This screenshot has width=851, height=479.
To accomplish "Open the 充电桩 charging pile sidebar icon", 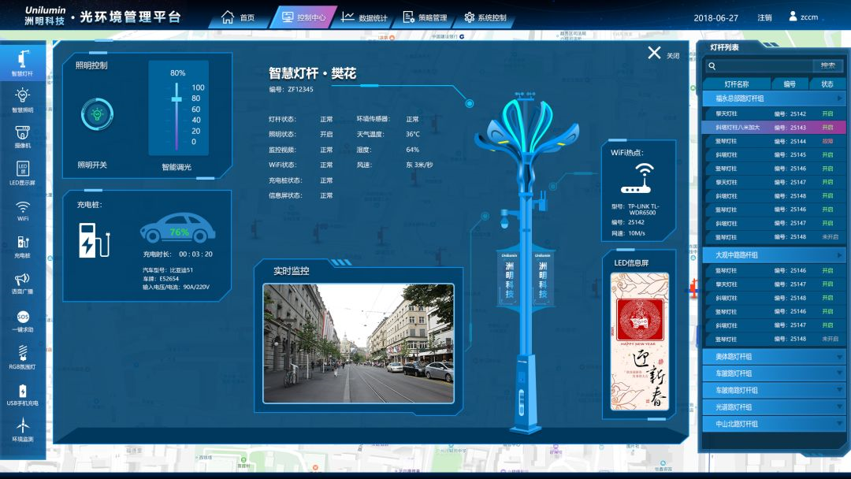I will [22, 245].
